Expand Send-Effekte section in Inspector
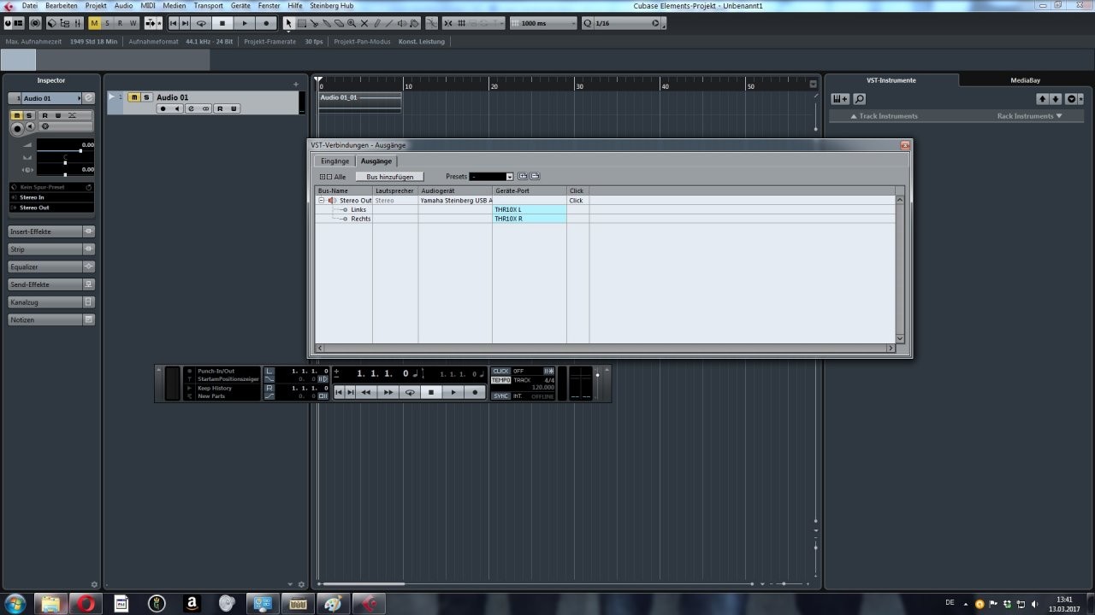 tap(51, 284)
